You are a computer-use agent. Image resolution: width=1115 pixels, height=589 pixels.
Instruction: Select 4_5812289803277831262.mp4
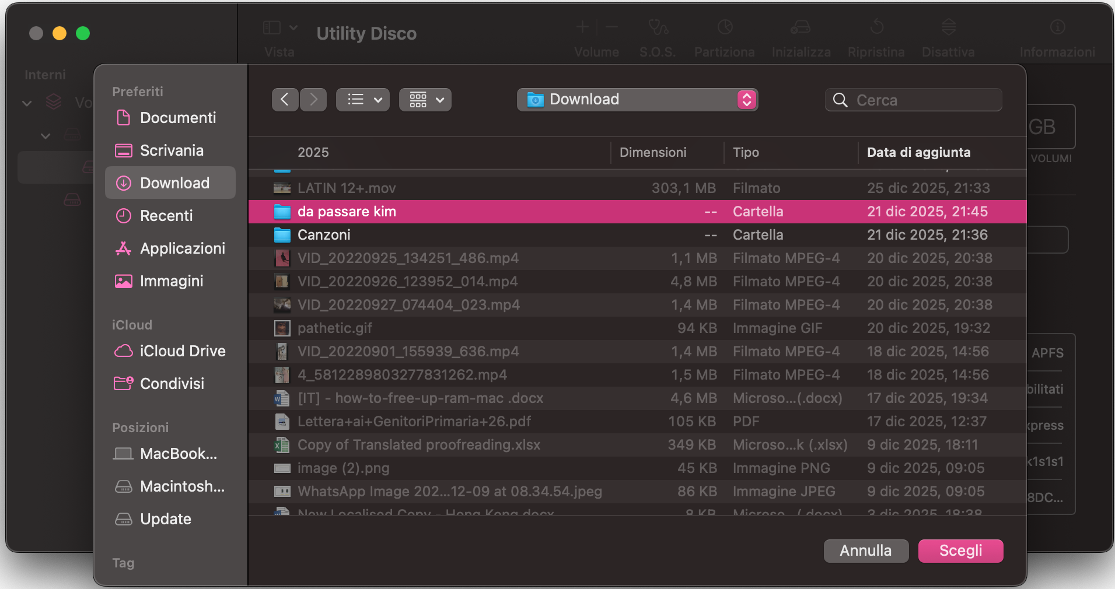[x=637, y=375]
